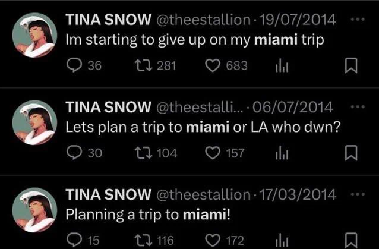Open more options for the 19/07/2014 tweet
This screenshot has width=379, height=249.
[358, 19]
